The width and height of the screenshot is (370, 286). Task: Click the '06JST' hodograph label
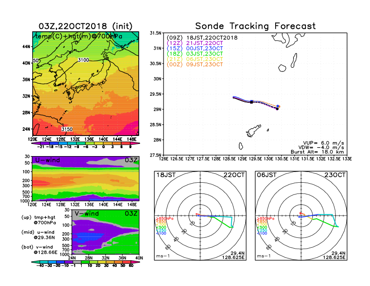(x=267, y=175)
